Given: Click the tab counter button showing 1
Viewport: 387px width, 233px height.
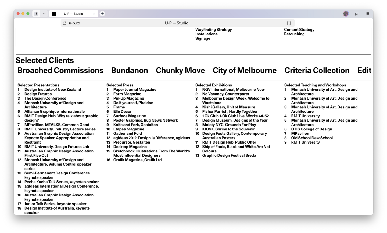Looking at the screenshot, I should click(36, 14).
